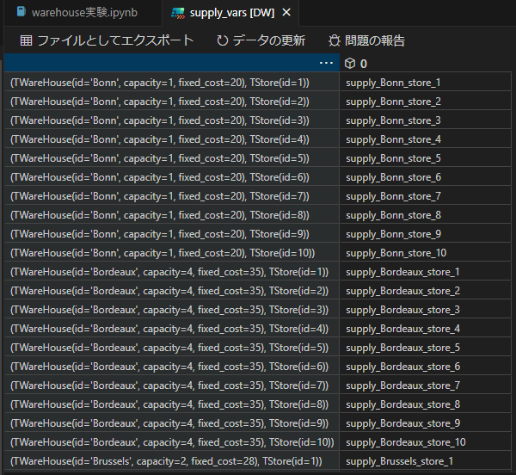
Task: Select the supply_vars [DW] tab
Action: [230, 13]
